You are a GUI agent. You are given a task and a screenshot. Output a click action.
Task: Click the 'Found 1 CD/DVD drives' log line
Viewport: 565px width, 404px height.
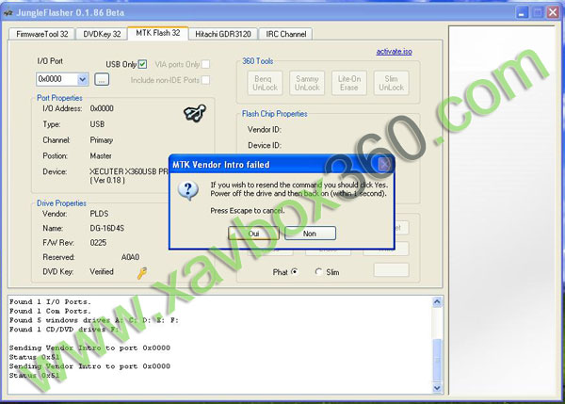pyautogui.click(x=64, y=329)
